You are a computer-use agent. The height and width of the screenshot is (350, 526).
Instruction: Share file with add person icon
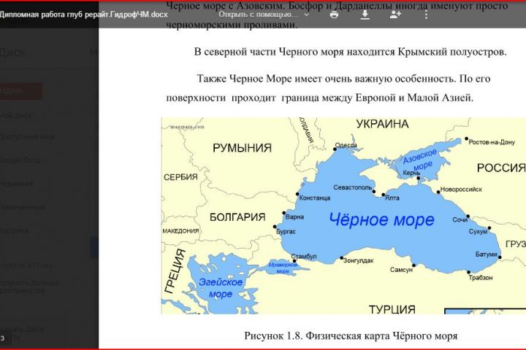(x=395, y=15)
